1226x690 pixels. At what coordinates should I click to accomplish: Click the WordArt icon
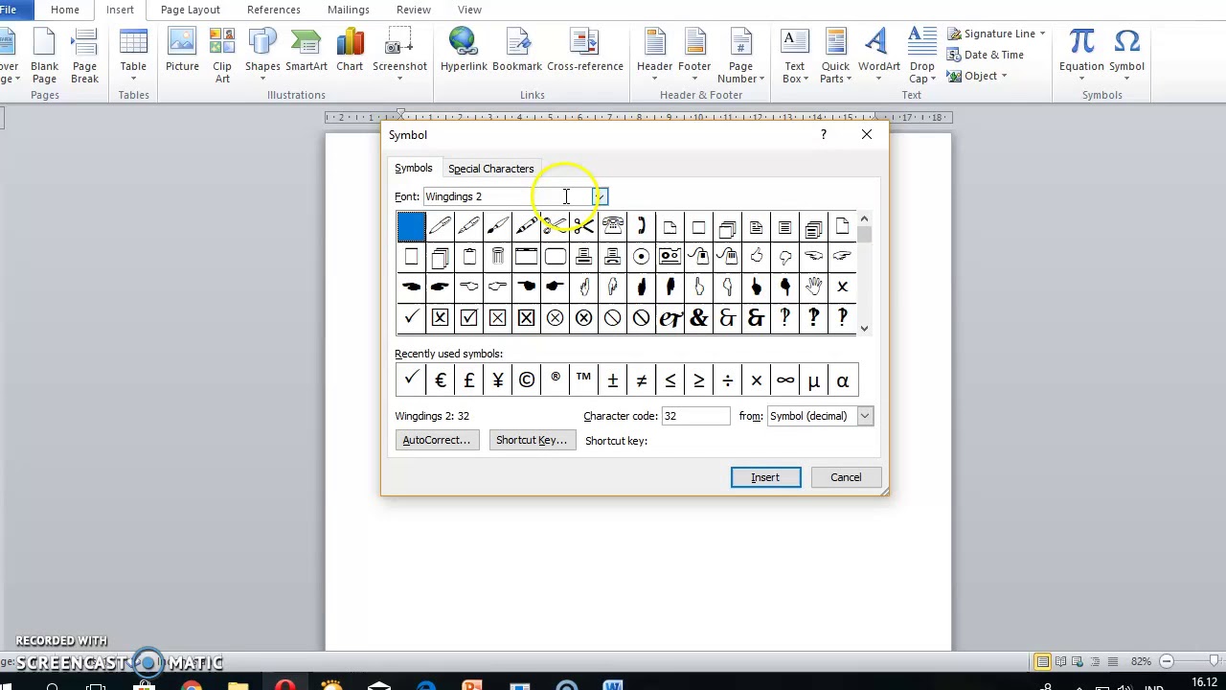(x=878, y=50)
